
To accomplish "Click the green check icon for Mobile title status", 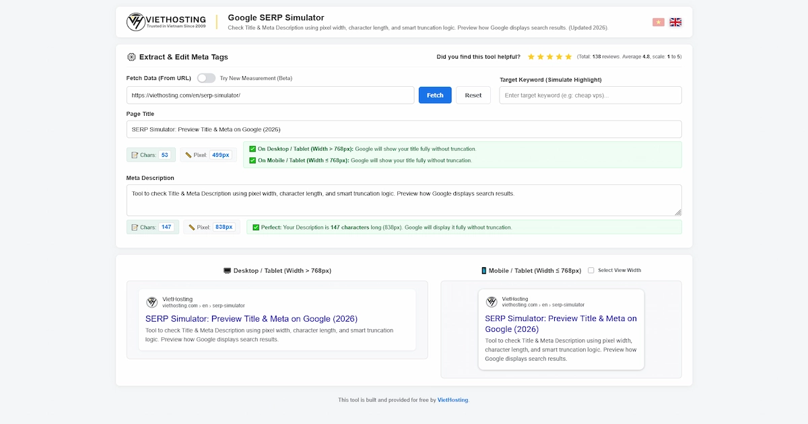I will coord(252,160).
